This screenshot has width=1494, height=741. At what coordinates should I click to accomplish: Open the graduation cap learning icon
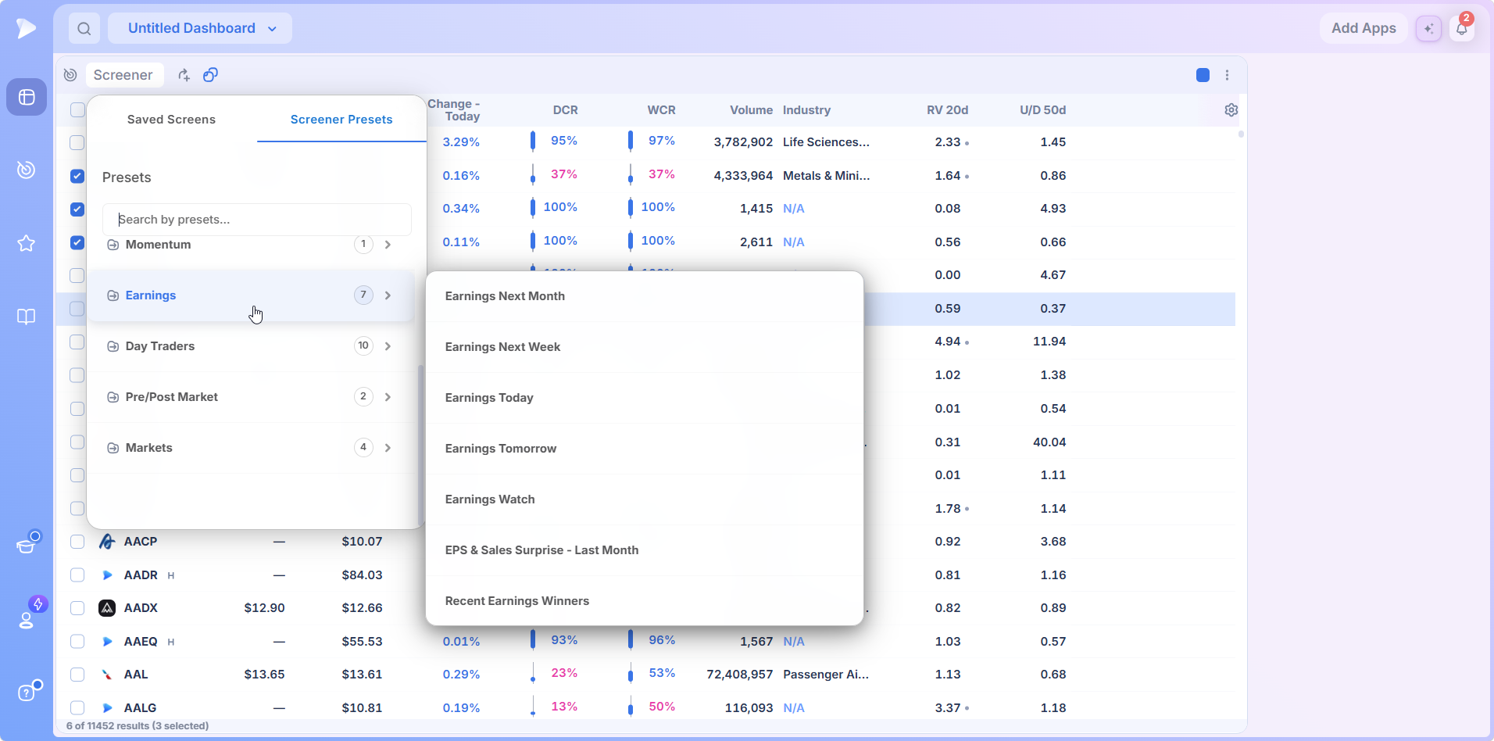point(27,545)
